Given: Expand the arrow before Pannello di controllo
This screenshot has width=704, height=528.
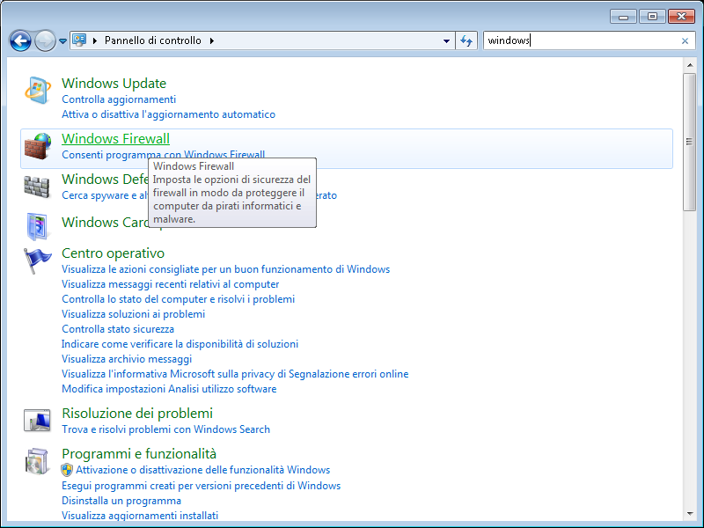Looking at the screenshot, I should (95, 40).
